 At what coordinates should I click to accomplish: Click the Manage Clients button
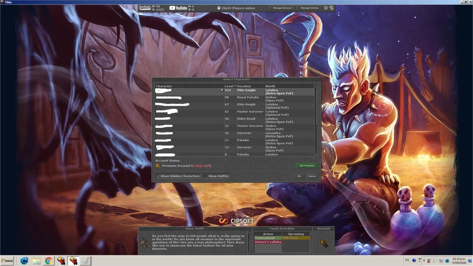click(309, 8)
